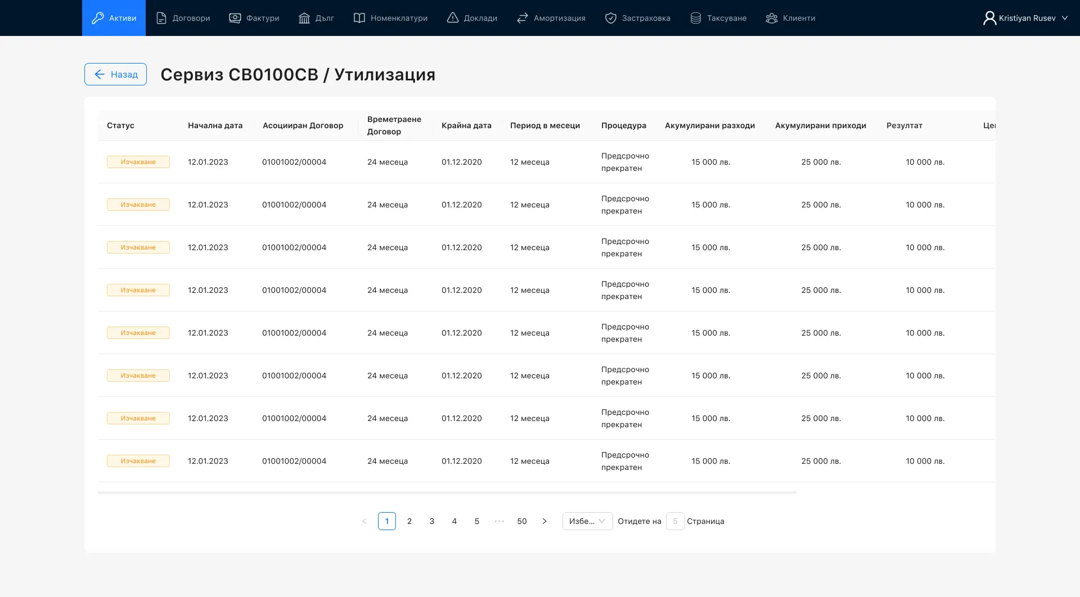Click the user avatar icon for Kristiyan Rusev
Image resolution: width=1080 pixels, height=597 pixels.
(989, 18)
